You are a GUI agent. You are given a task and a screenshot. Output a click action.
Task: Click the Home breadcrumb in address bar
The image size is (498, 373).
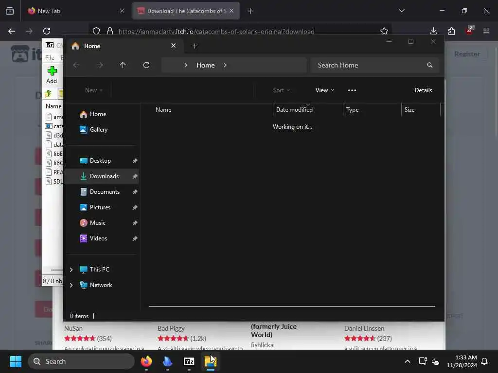click(206, 65)
